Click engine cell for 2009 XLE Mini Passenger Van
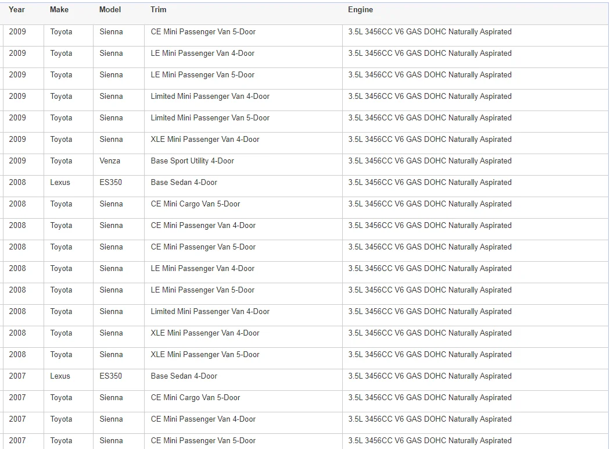The height and width of the screenshot is (449, 610). pyautogui.click(x=430, y=140)
